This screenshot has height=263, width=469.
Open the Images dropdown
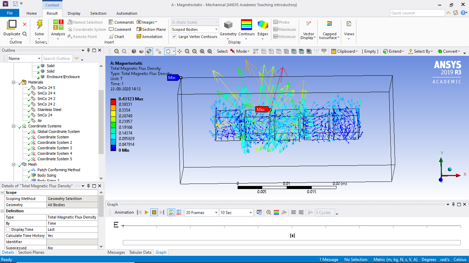pos(147,22)
